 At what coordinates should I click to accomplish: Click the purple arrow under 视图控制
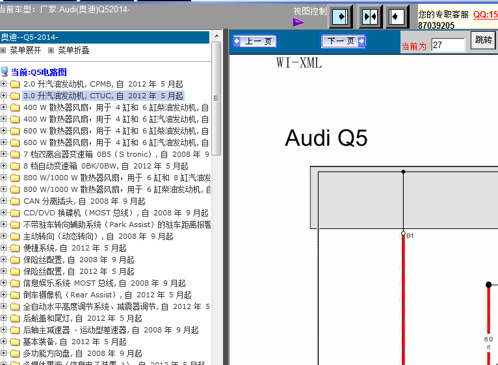click(x=298, y=22)
